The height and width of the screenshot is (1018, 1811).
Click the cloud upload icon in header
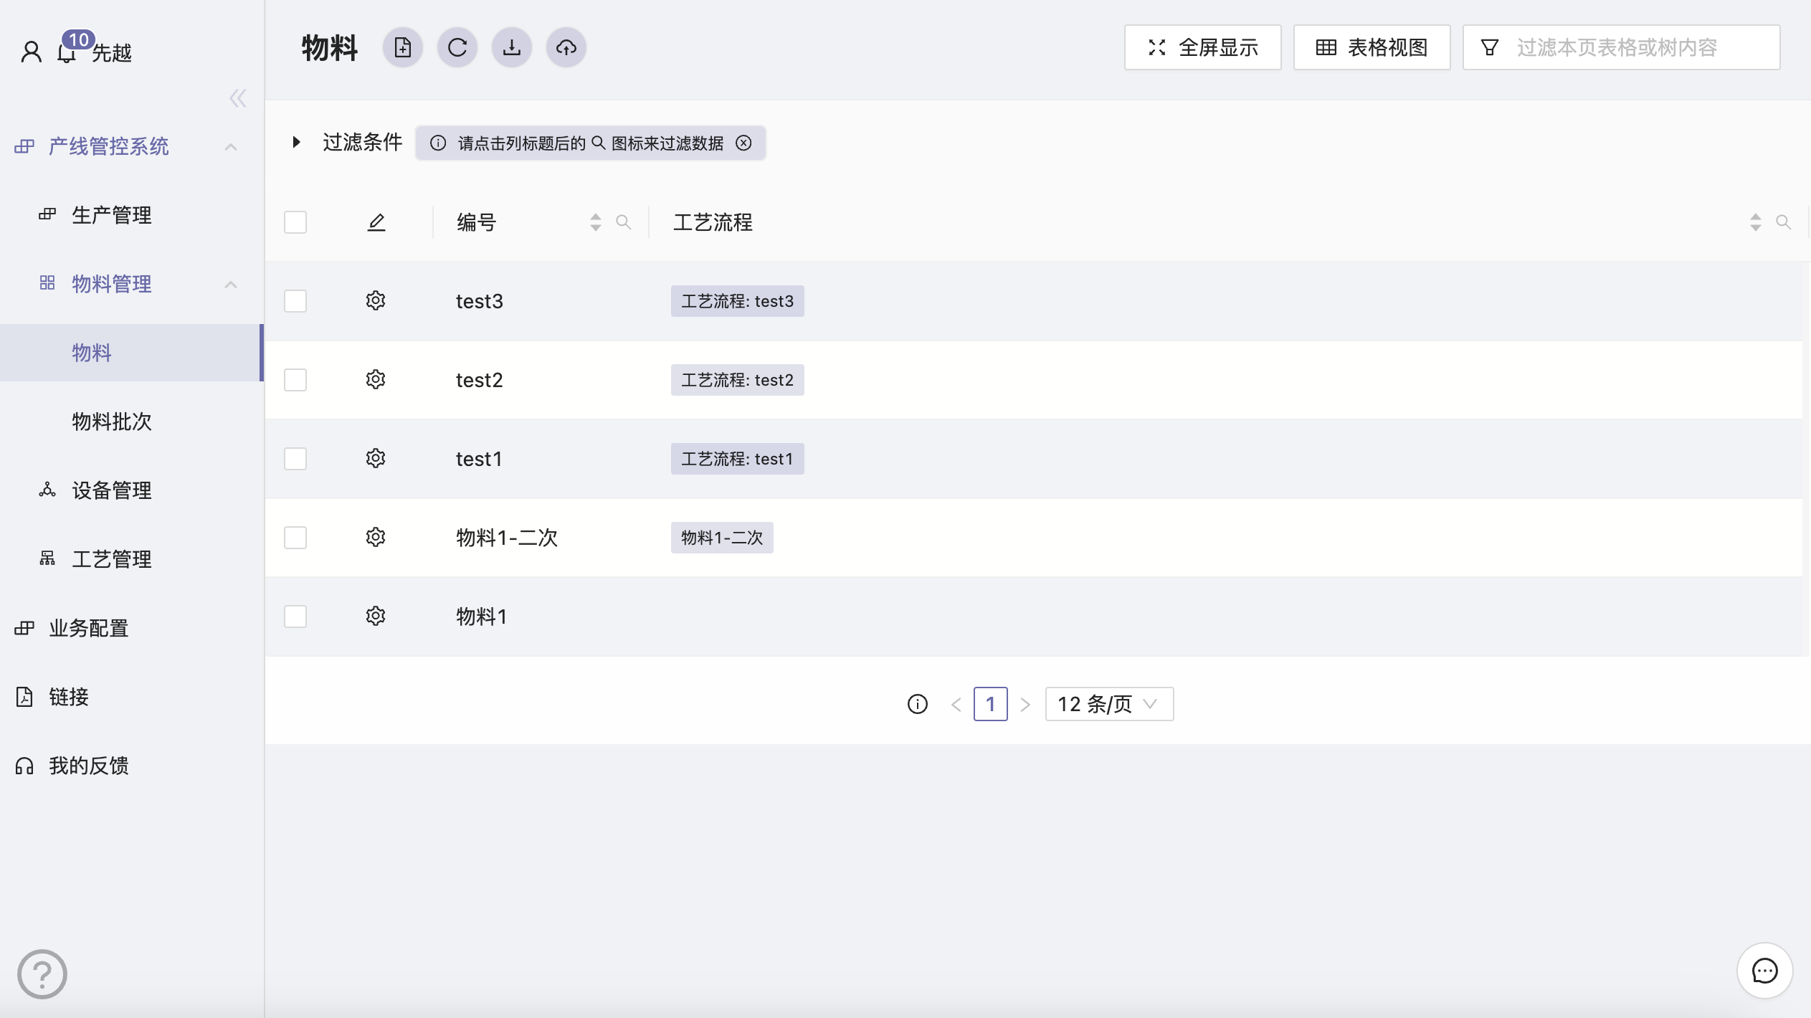[x=566, y=48]
